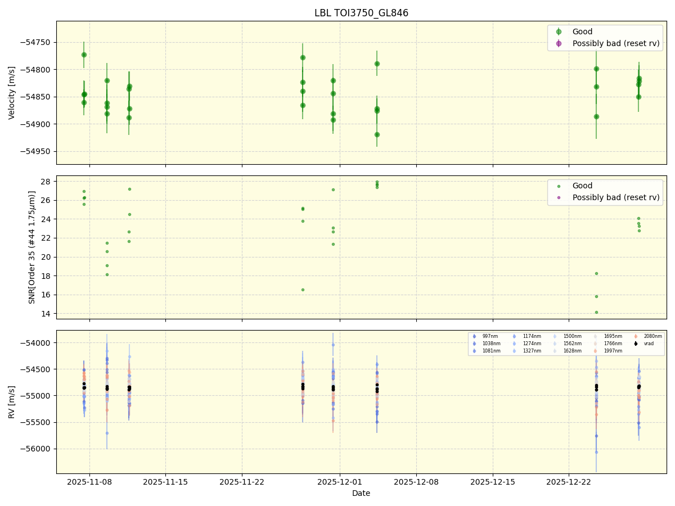Click the purple Possibly bad marker in the velocity legend
This screenshot has height=506, width=675.
coord(559,43)
